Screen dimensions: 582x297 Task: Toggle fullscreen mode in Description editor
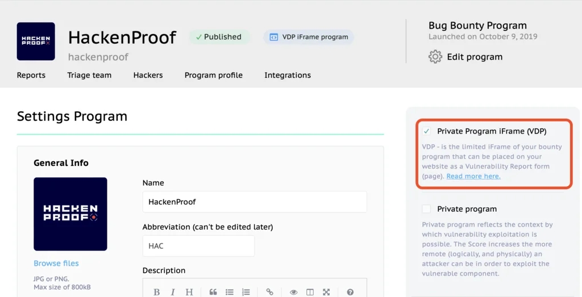click(x=326, y=292)
